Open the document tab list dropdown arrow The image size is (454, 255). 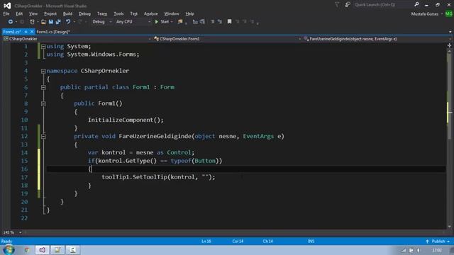click(x=450, y=32)
